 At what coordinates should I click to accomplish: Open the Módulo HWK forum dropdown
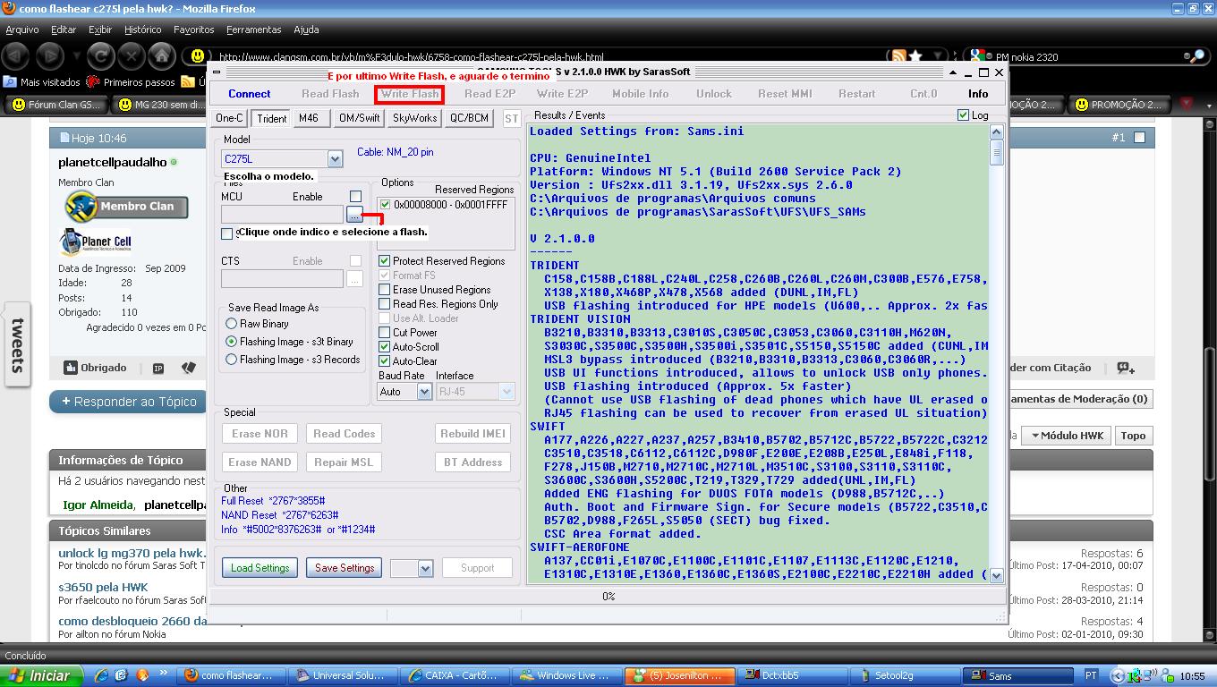click(1066, 436)
